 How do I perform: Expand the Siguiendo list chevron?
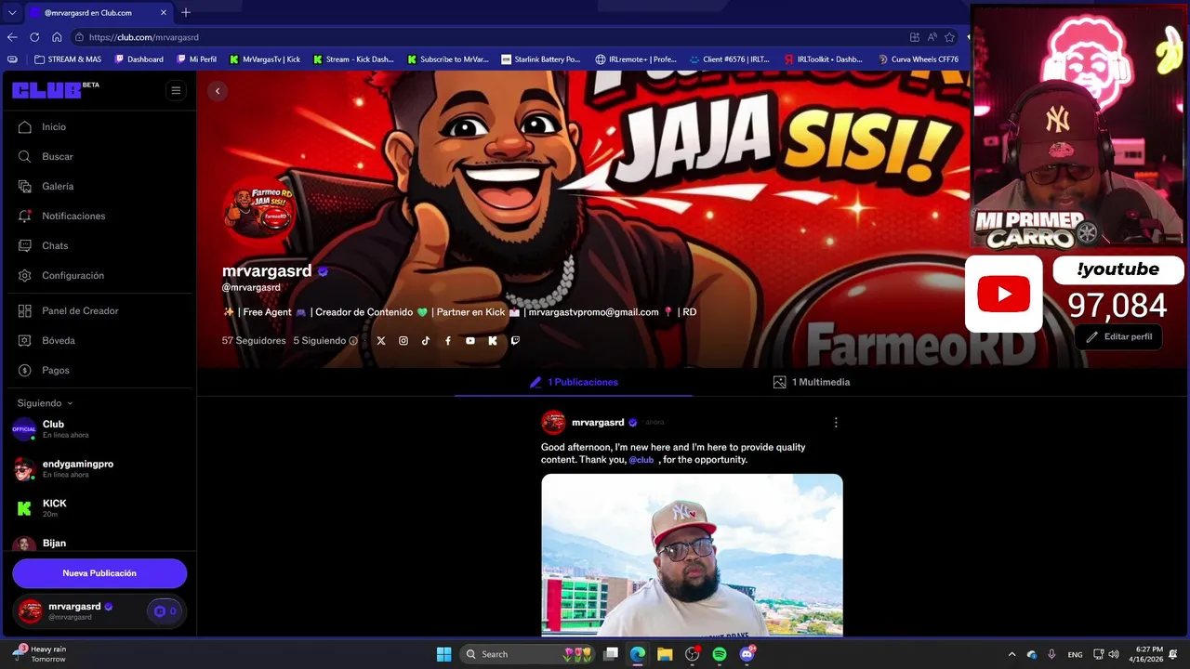(70, 403)
